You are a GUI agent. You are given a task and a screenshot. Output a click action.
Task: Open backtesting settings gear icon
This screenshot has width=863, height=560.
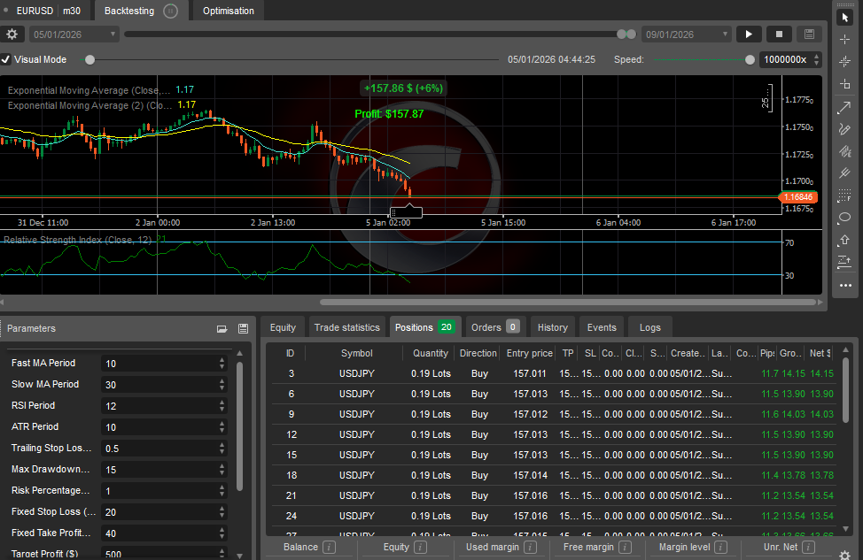12,34
